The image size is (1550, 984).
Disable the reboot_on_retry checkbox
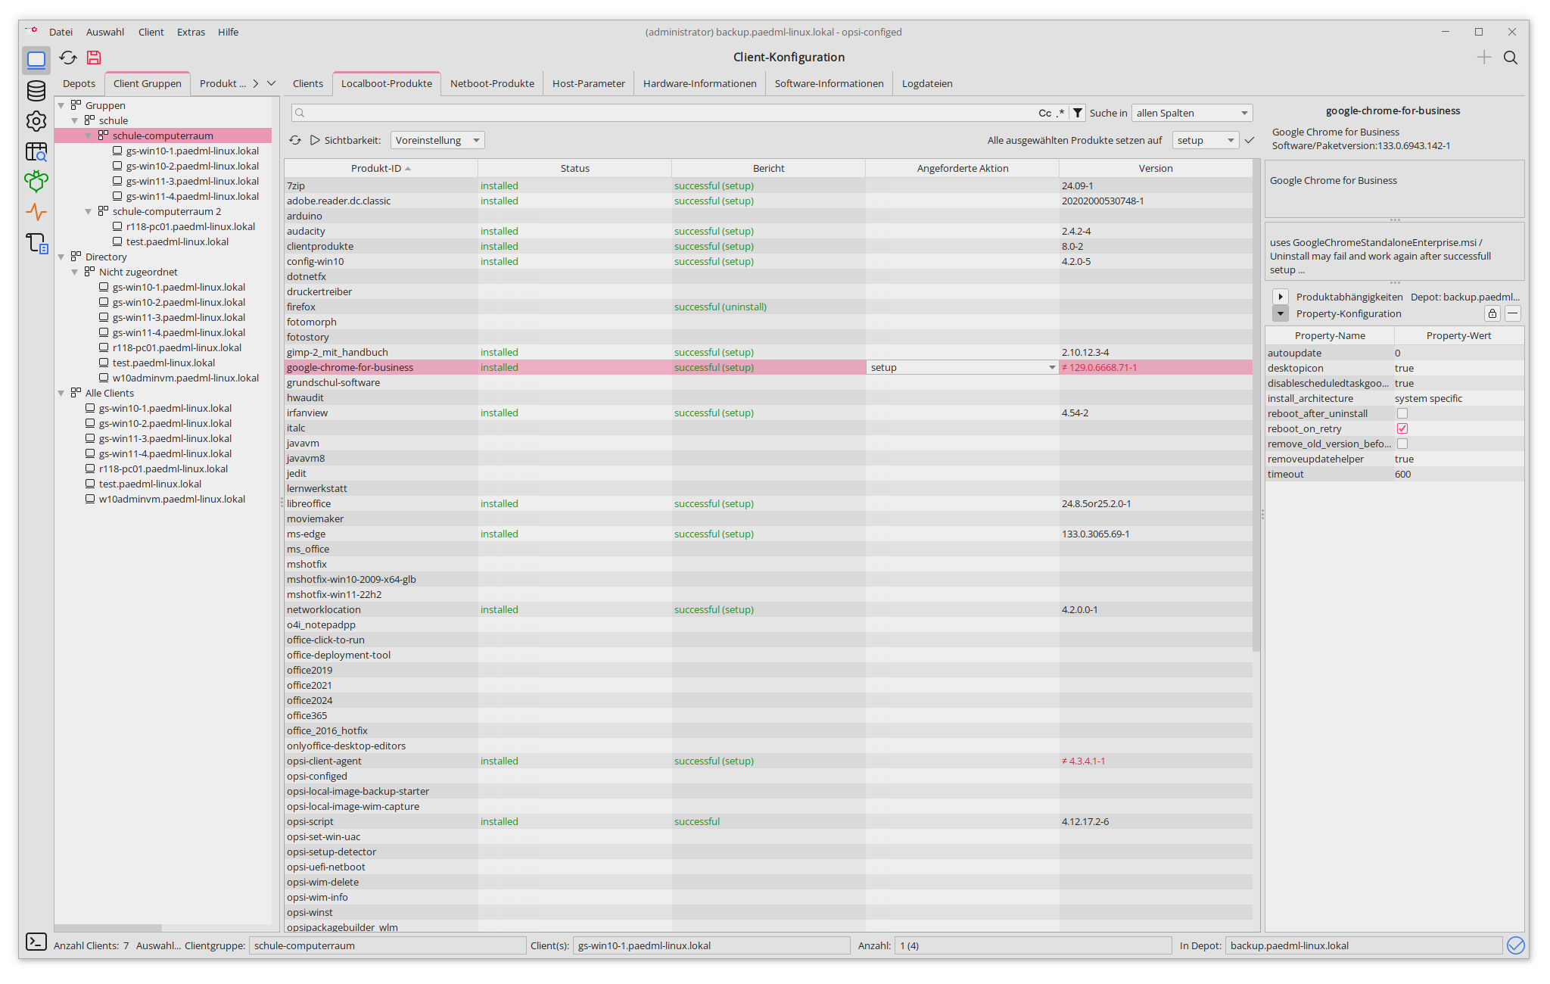pyautogui.click(x=1403, y=428)
